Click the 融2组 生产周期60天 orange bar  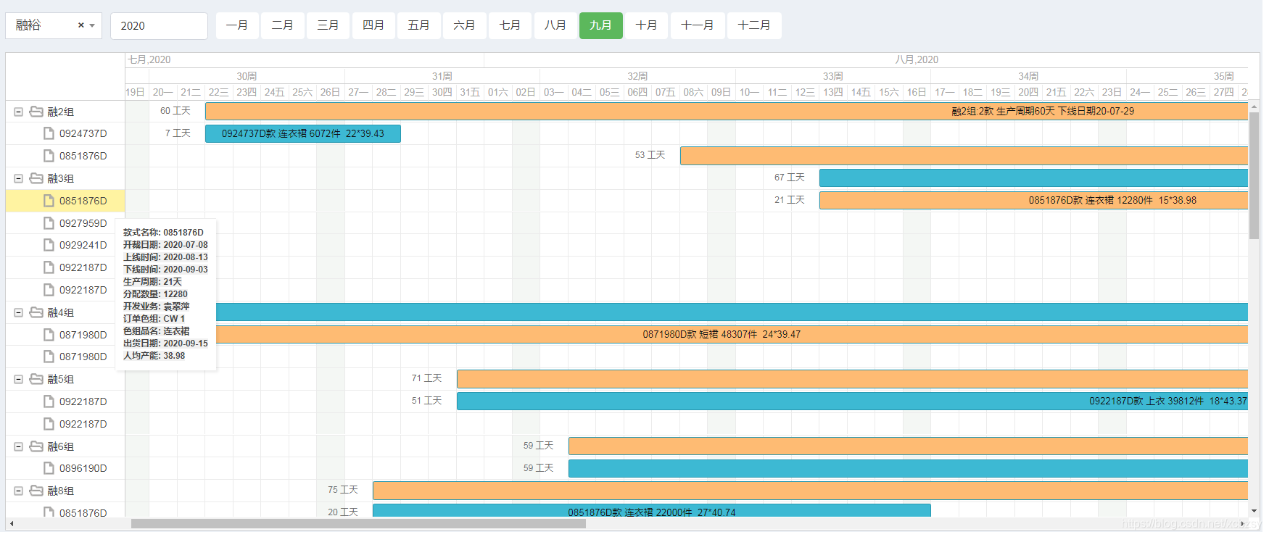click(727, 111)
